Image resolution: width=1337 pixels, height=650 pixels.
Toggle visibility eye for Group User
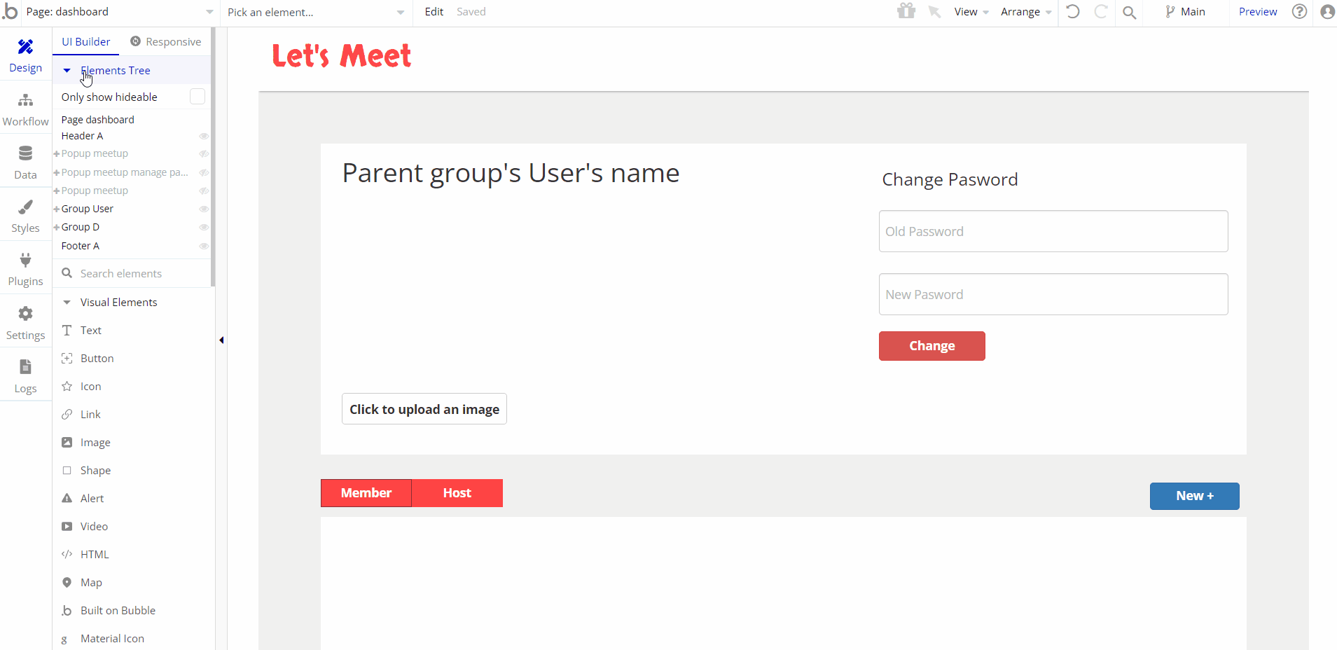[204, 209]
